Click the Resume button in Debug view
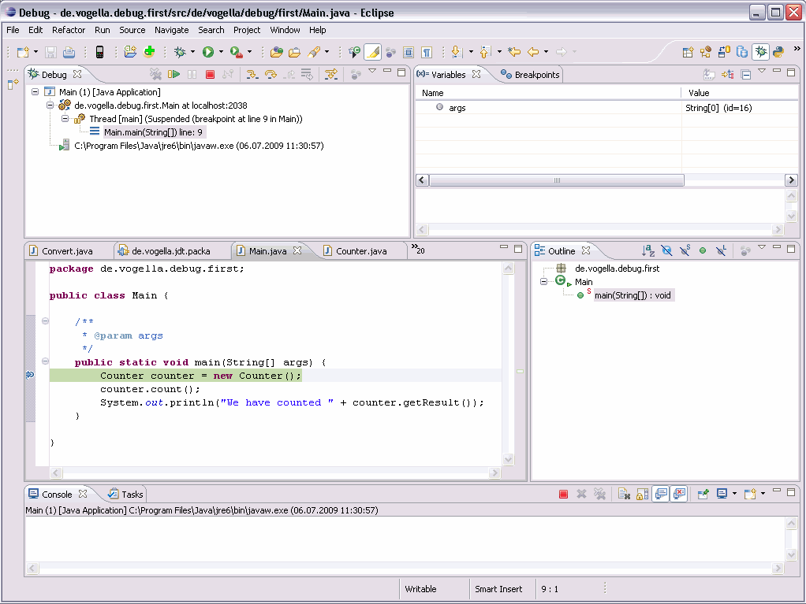The height and width of the screenshot is (604, 806). pos(174,75)
